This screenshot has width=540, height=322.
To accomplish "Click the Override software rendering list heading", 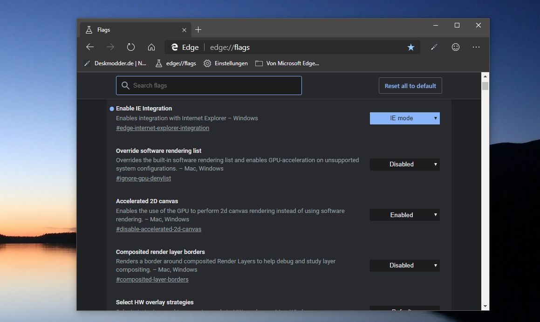I will (x=158, y=151).
